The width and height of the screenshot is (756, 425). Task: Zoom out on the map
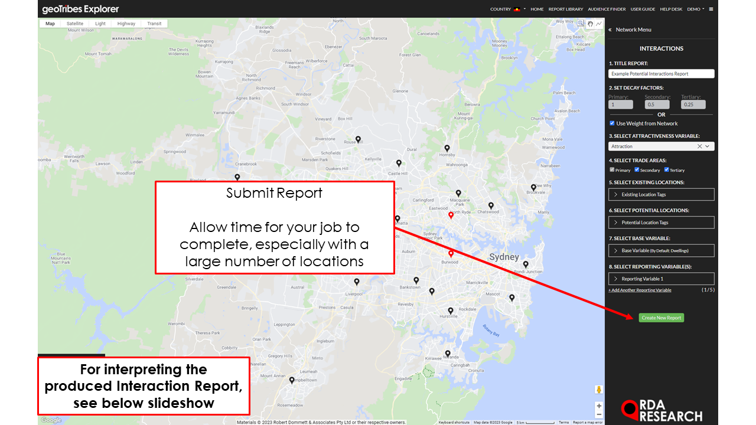coord(599,416)
